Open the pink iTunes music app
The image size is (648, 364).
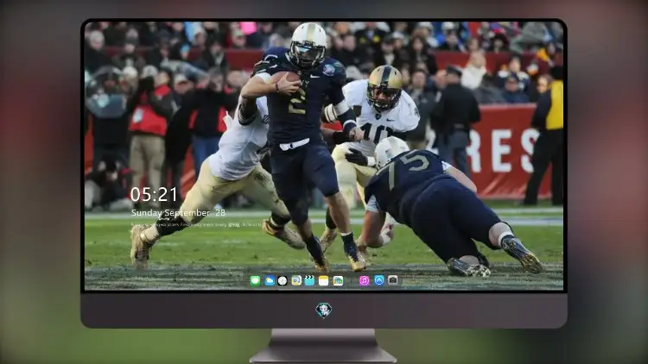coord(364,281)
